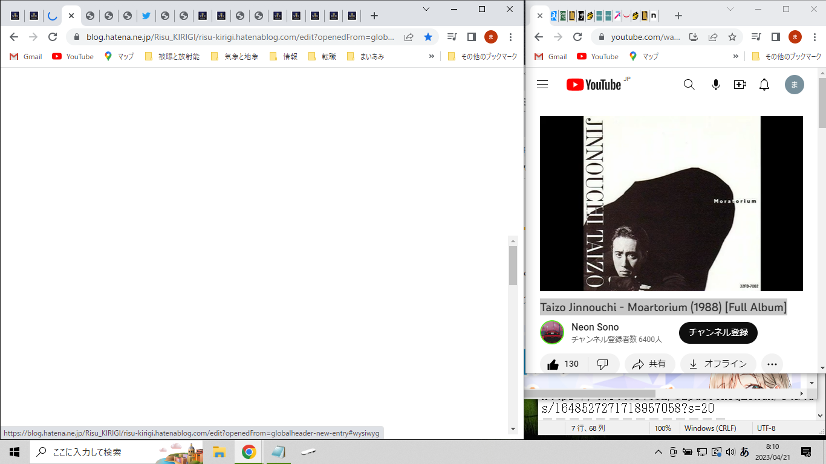The image size is (826, 464).
Task: Open site info lock icon for youtube.com
Action: tap(602, 37)
